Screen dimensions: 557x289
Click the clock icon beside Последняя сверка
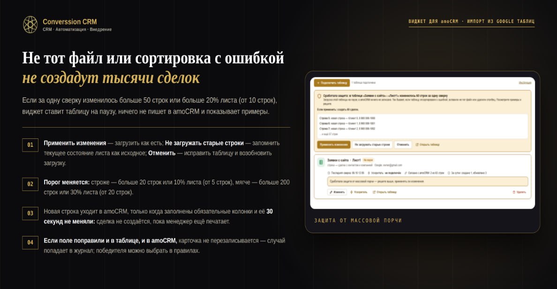[x=329, y=173]
